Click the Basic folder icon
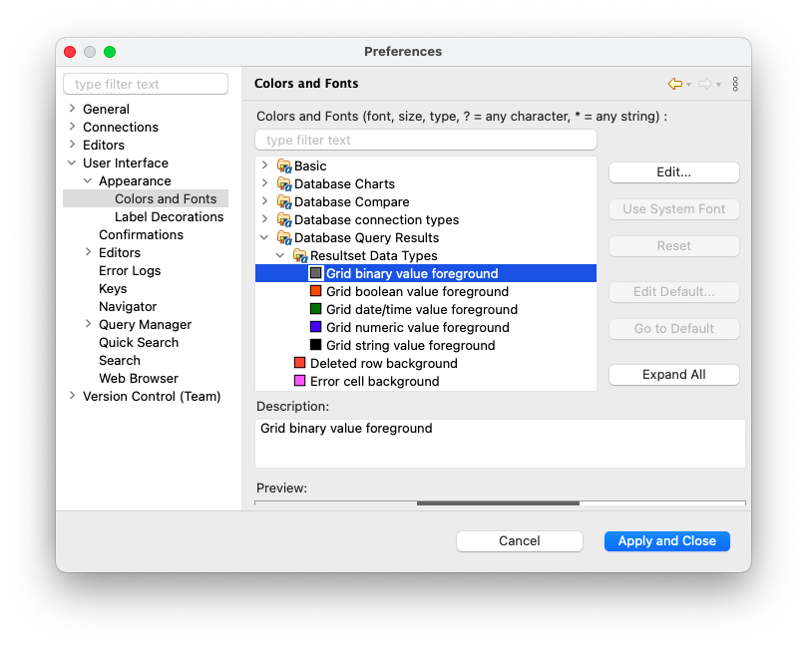The width and height of the screenshot is (807, 646). pyautogui.click(x=284, y=166)
